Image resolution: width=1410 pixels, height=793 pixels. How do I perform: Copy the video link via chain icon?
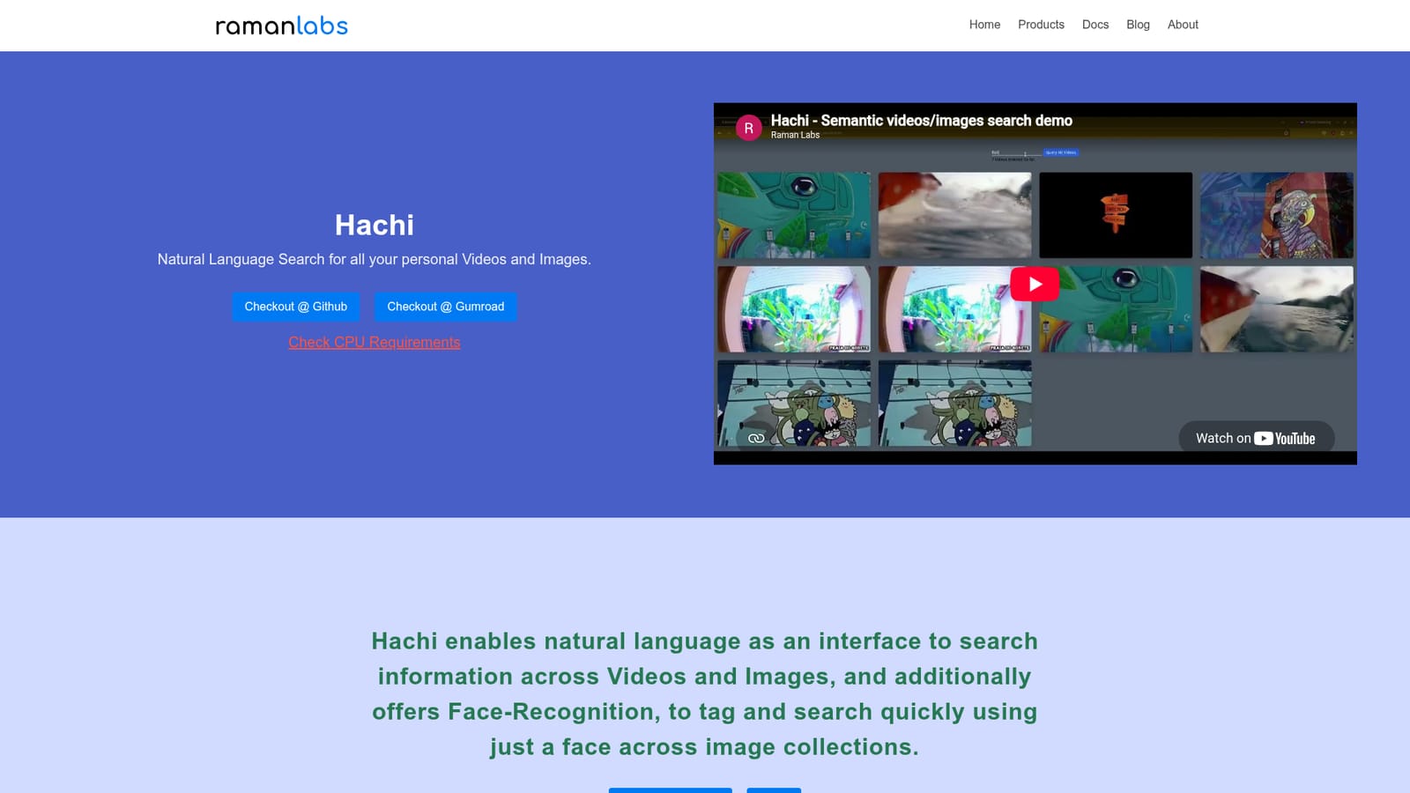(756, 438)
